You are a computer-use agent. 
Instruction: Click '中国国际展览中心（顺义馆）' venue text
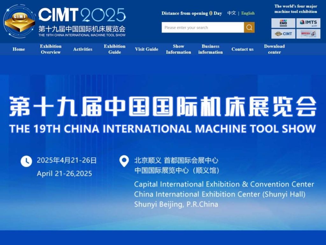(177, 170)
